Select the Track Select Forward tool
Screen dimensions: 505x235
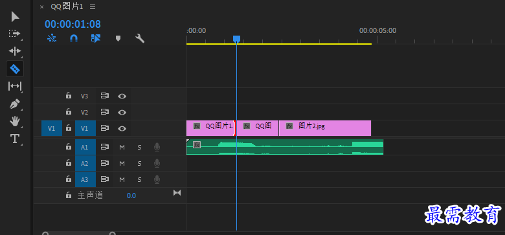(14, 34)
